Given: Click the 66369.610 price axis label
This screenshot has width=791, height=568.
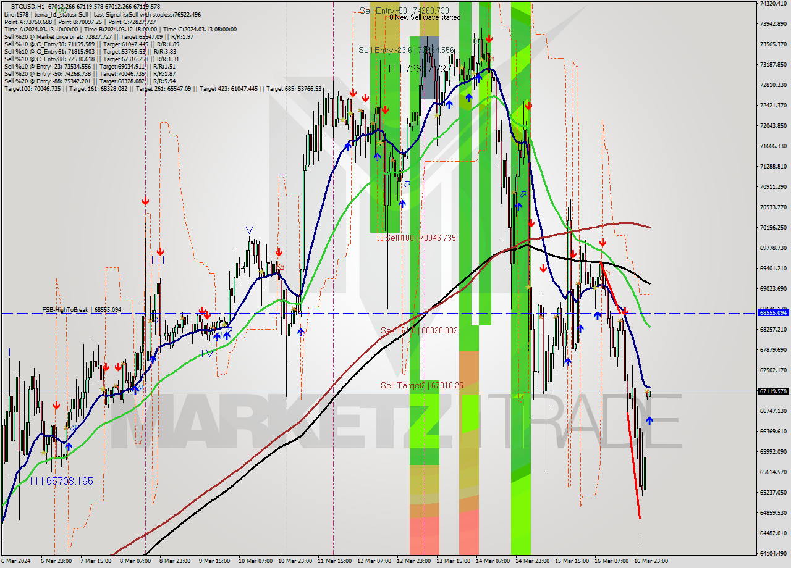Looking at the screenshot, I should point(772,431).
